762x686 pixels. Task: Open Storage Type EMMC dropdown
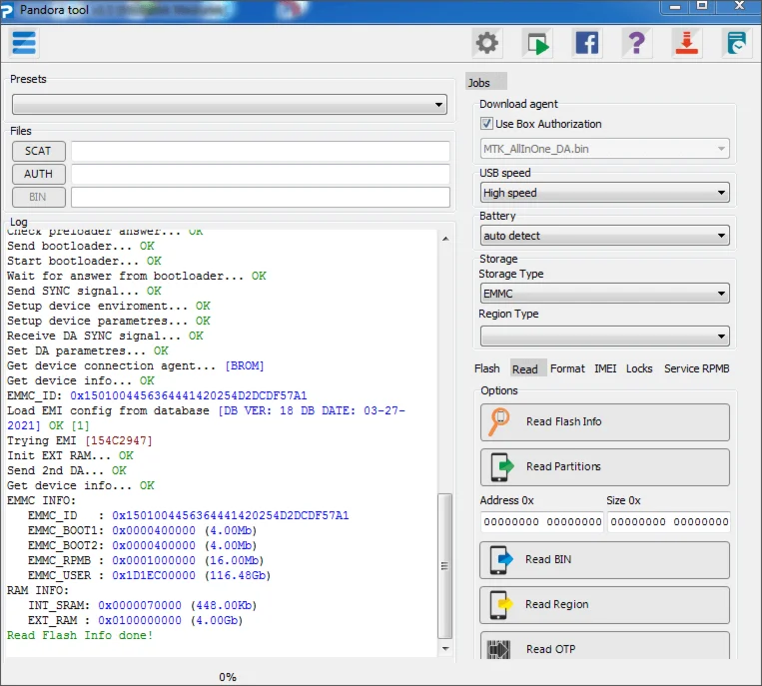pos(604,294)
